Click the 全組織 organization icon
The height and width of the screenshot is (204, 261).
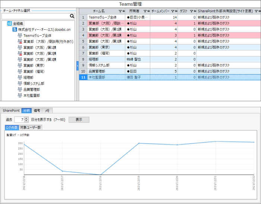(x=10, y=23)
